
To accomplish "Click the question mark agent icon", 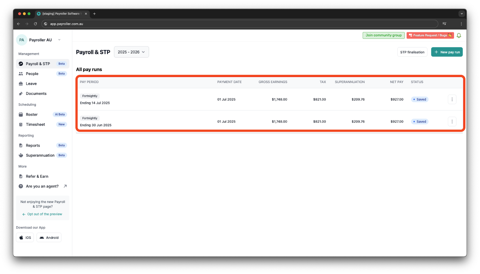I will [21, 186].
